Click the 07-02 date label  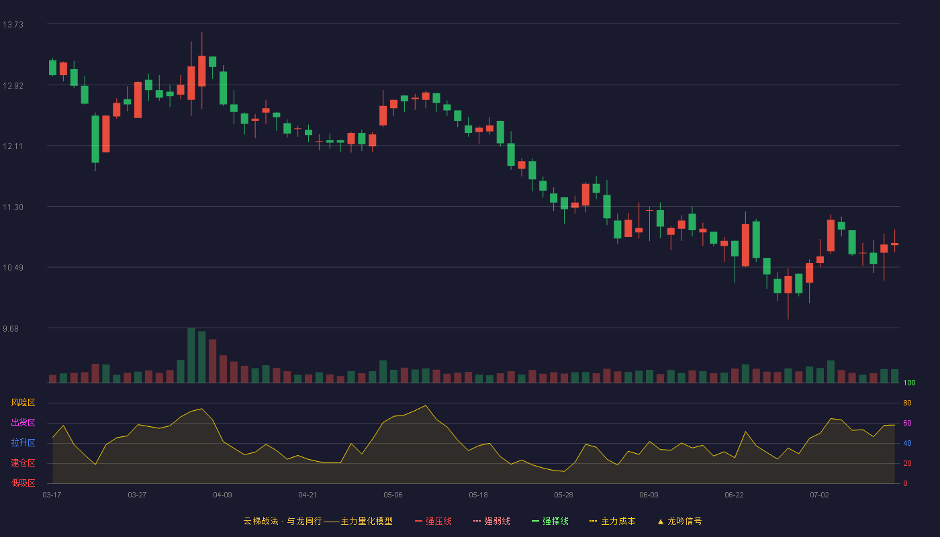click(819, 495)
